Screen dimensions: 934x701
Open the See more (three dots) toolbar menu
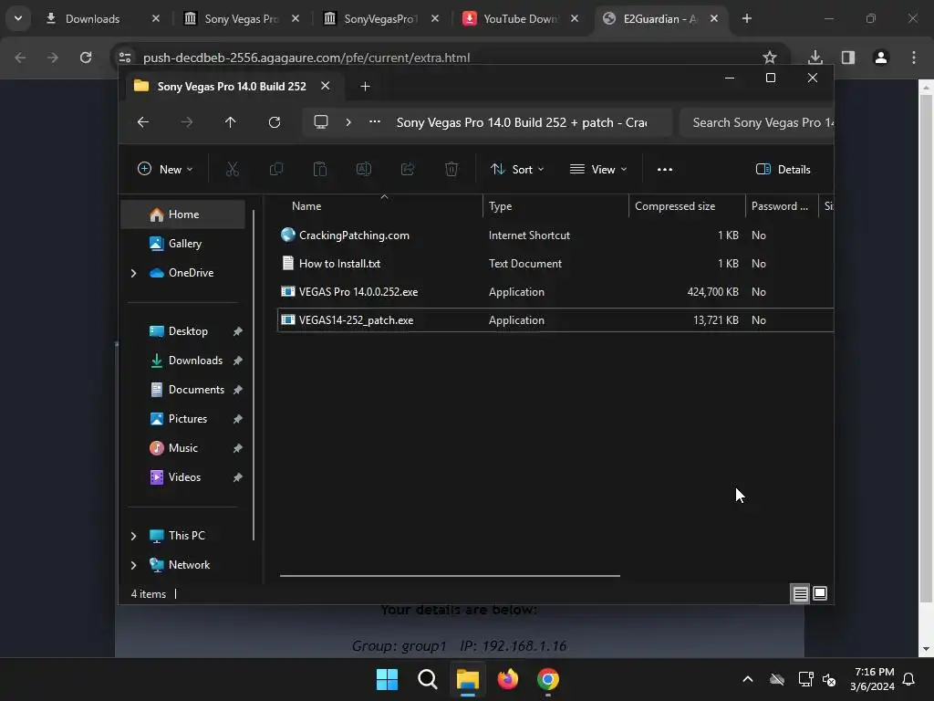[665, 169]
